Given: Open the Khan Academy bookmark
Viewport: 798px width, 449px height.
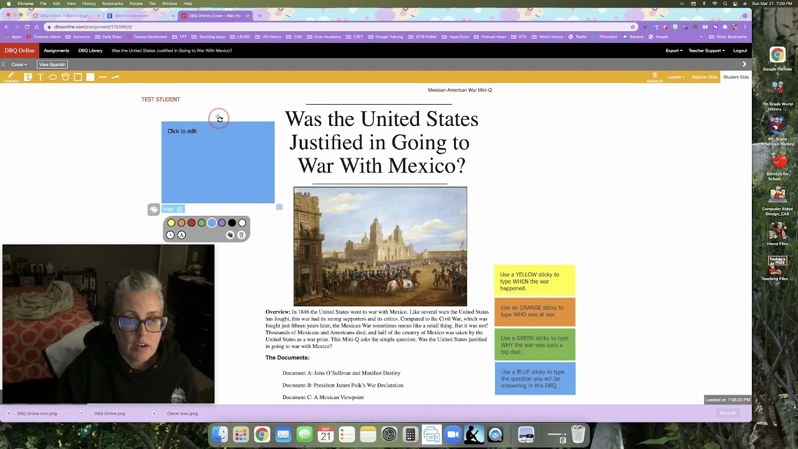Looking at the screenshot, I should tap(325, 37).
